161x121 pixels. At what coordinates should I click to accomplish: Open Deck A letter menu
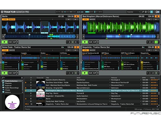[x=76, y=16]
